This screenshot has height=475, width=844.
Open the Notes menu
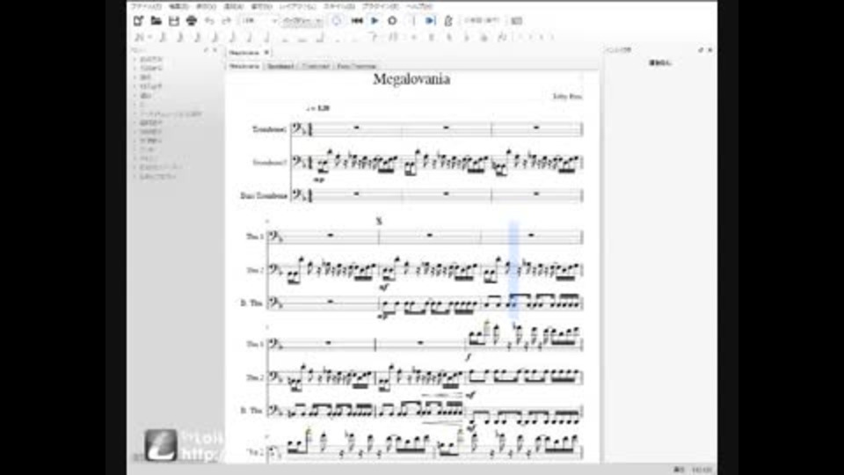262,6
